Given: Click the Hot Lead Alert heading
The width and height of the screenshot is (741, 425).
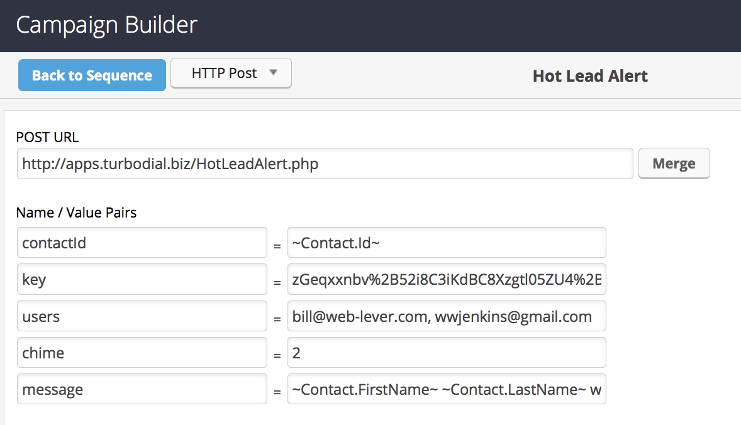Looking at the screenshot, I should [589, 75].
